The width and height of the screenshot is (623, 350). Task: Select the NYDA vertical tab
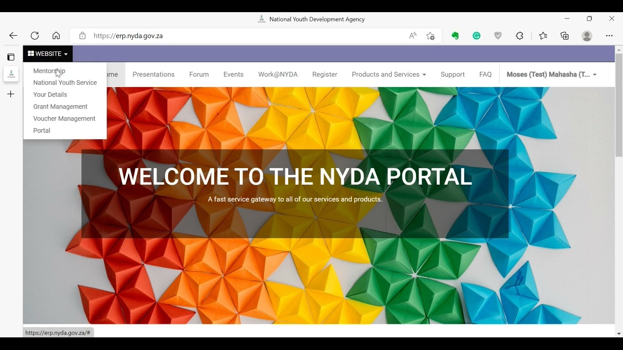(x=11, y=74)
